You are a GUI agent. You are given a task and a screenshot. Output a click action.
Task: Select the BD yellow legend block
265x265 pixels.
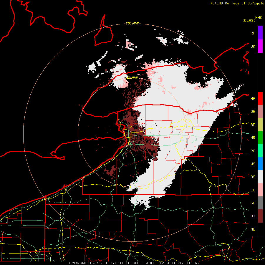pos(260,125)
